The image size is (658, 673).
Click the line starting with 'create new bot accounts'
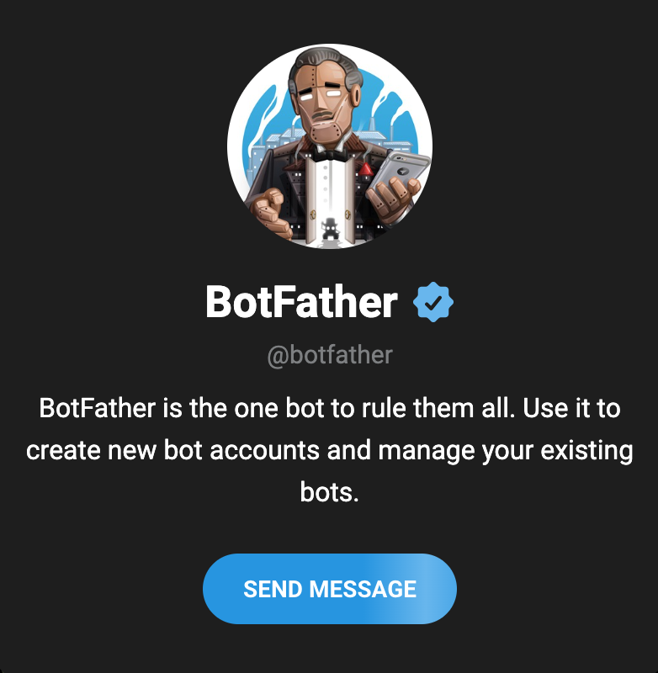[330, 450]
